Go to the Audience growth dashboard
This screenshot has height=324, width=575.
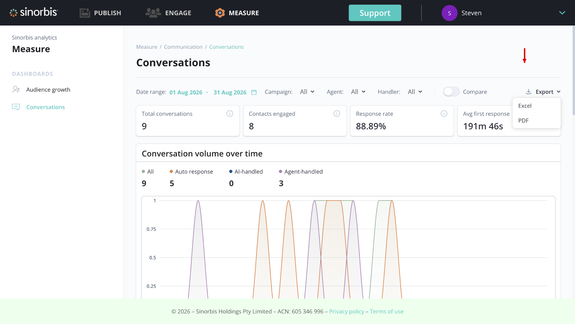(x=48, y=89)
